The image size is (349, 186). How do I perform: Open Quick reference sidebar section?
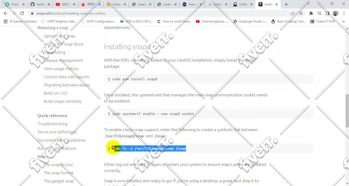(52, 116)
